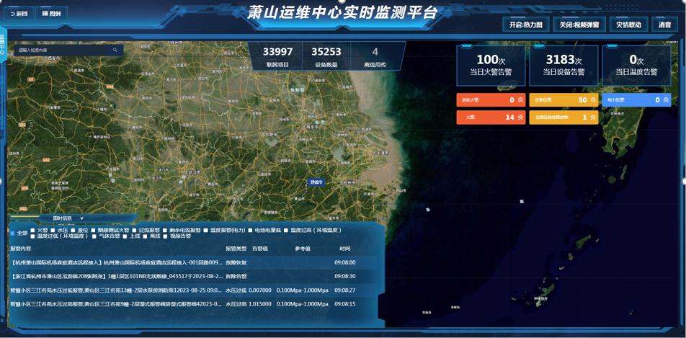Expand the 即时信息 dropdown
The width and height of the screenshot is (686, 338).
coord(82,218)
